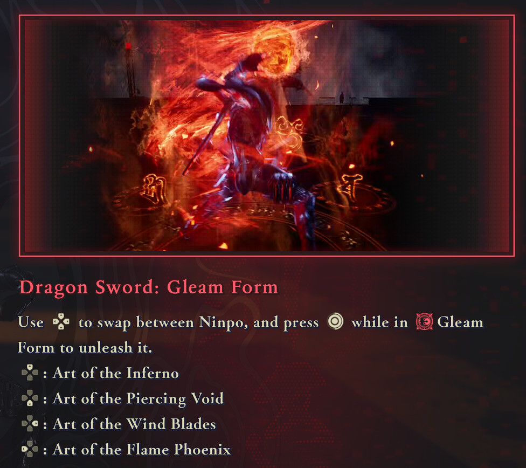Select the 'Art of the Inferno' entry
The width and height of the screenshot is (526, 468).
(x=116, y=373)
